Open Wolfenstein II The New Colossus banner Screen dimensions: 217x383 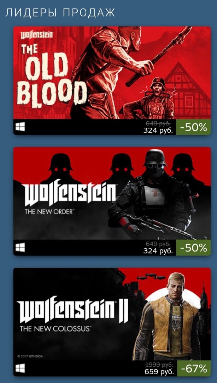(112, 314)
